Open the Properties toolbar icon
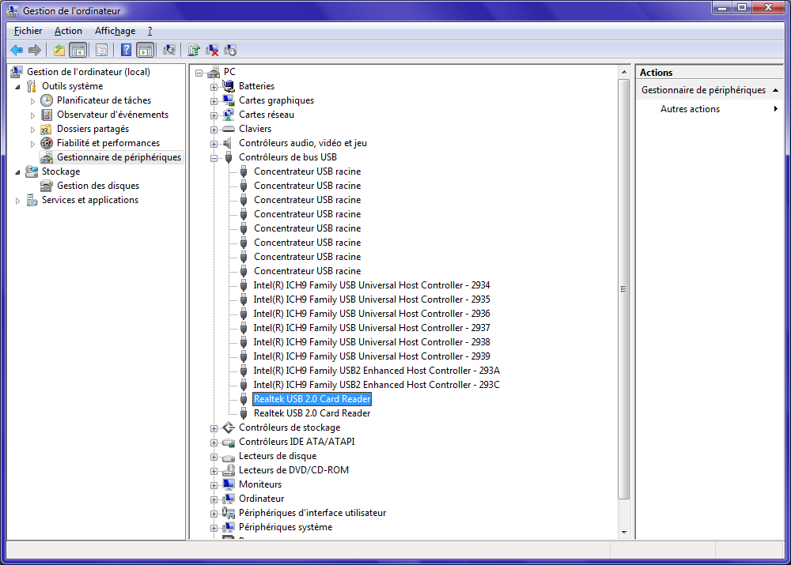Screen dimensions: 791x565 click(x=102, y=50)
